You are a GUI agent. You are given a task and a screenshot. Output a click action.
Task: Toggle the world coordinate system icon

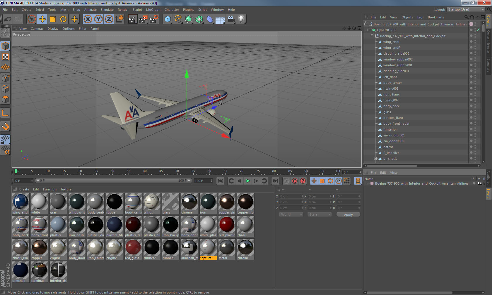coord(119,19)
